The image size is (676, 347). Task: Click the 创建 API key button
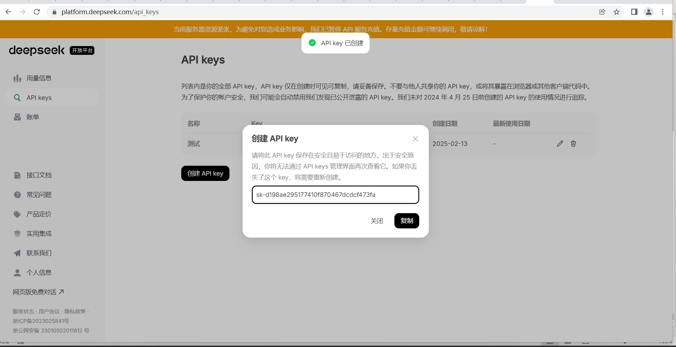pos(205,173)
